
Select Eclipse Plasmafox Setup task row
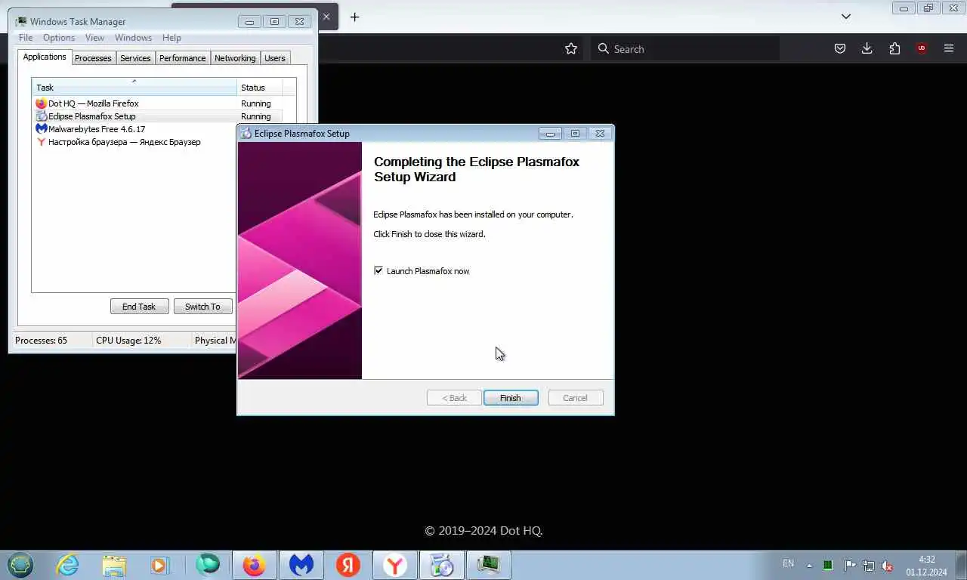pyautogui.click(x=158, y=116)
